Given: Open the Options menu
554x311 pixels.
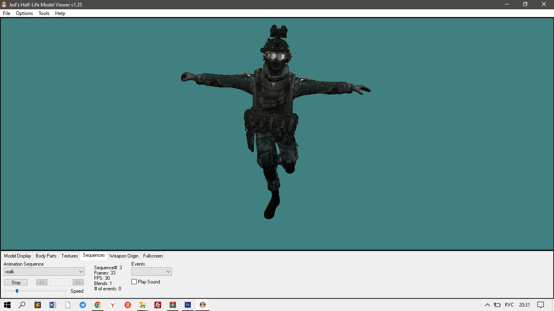Looking at the screenshot, I should click(x=24, y=13).
